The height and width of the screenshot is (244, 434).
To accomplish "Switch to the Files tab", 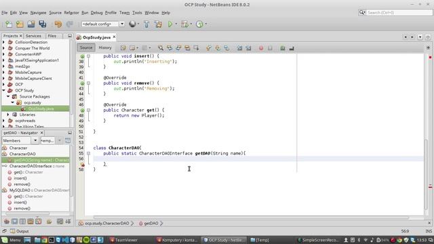I will [52, 36].
